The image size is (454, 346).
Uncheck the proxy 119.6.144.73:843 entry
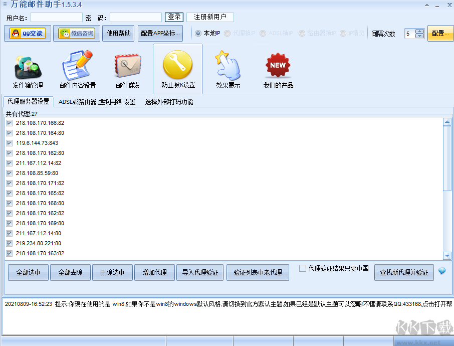pyautogui.click(x=9, y=143)
